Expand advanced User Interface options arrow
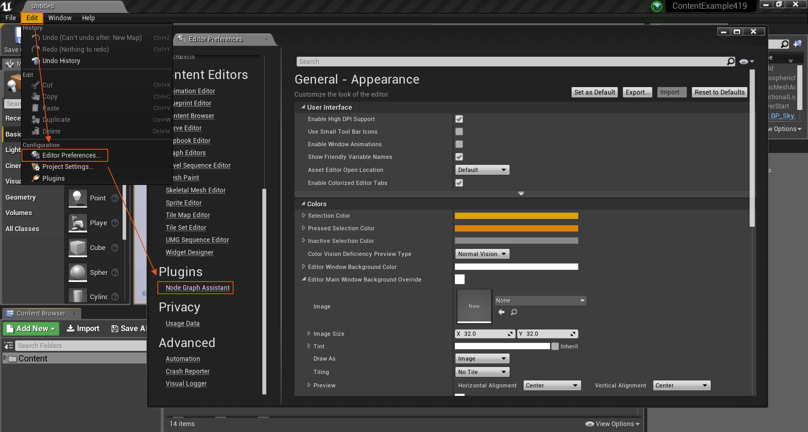The width and height of the screenshot is (808, 432). [521, 194]
